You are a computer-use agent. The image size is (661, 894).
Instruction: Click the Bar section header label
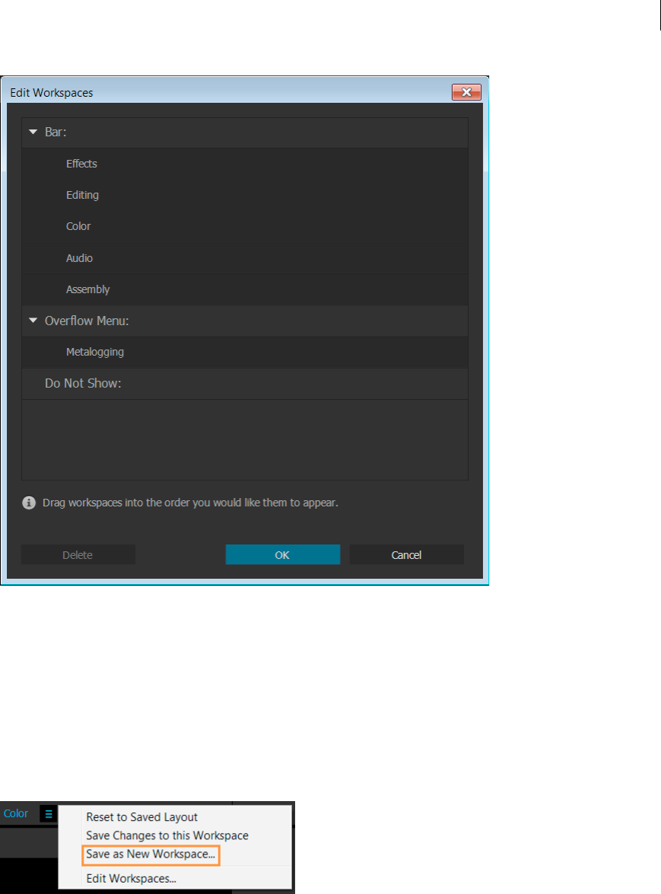tap(56, 132)
